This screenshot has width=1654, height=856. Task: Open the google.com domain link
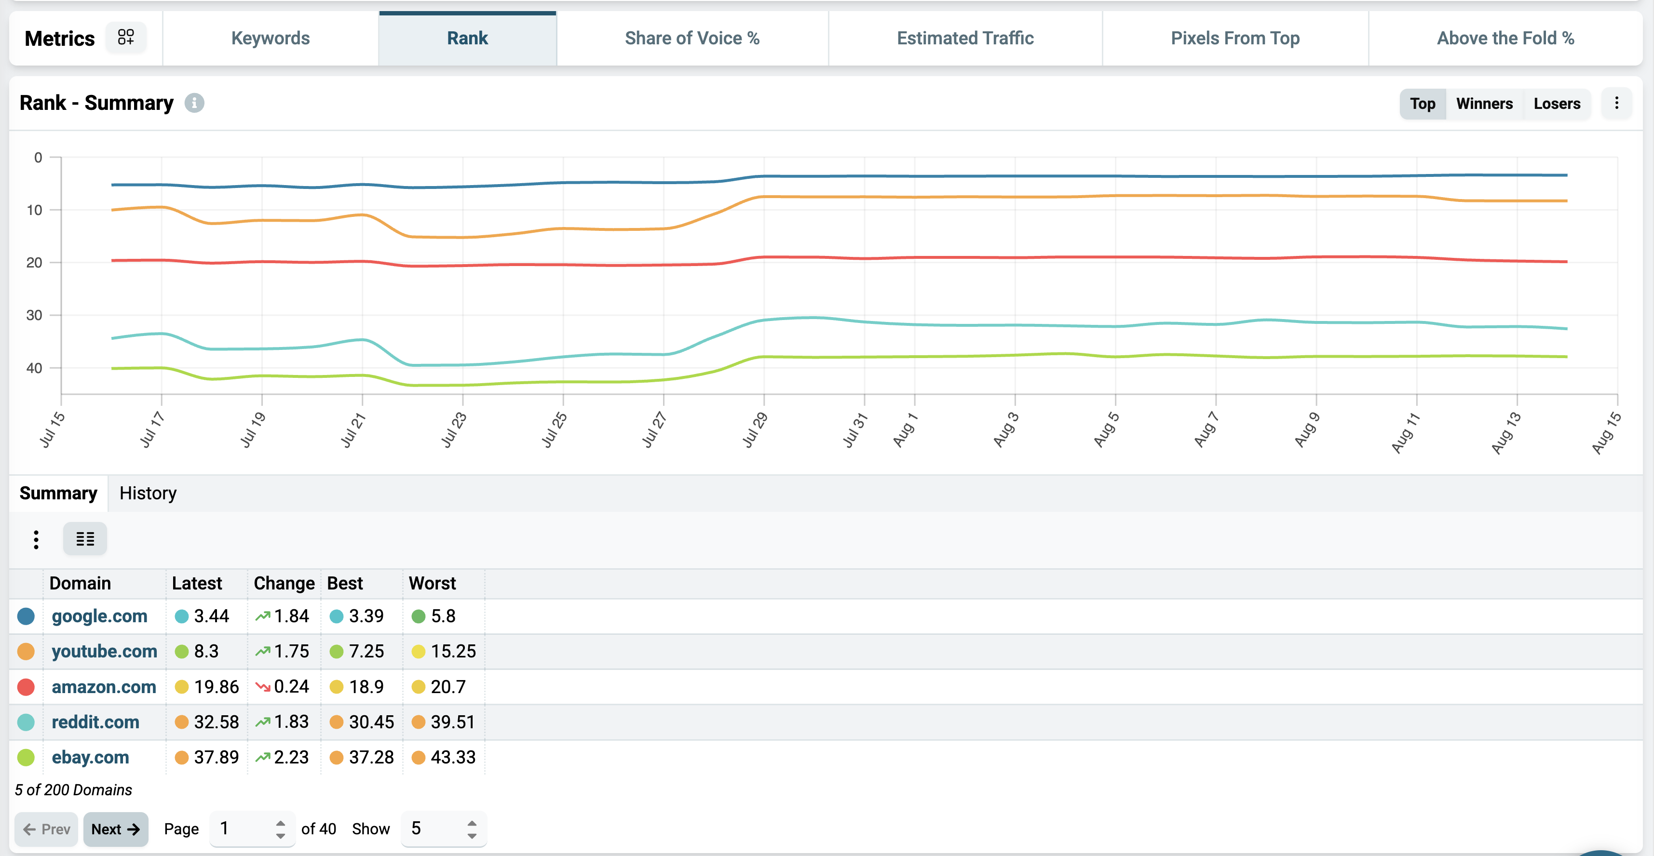point(99,616)
